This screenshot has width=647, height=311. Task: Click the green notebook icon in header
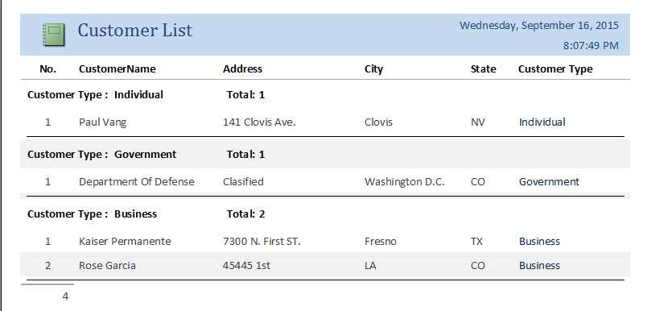(x=54, y=35)
